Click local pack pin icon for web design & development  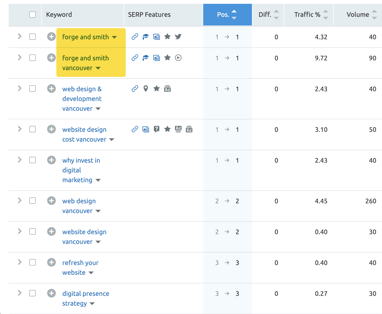(146, 89)
